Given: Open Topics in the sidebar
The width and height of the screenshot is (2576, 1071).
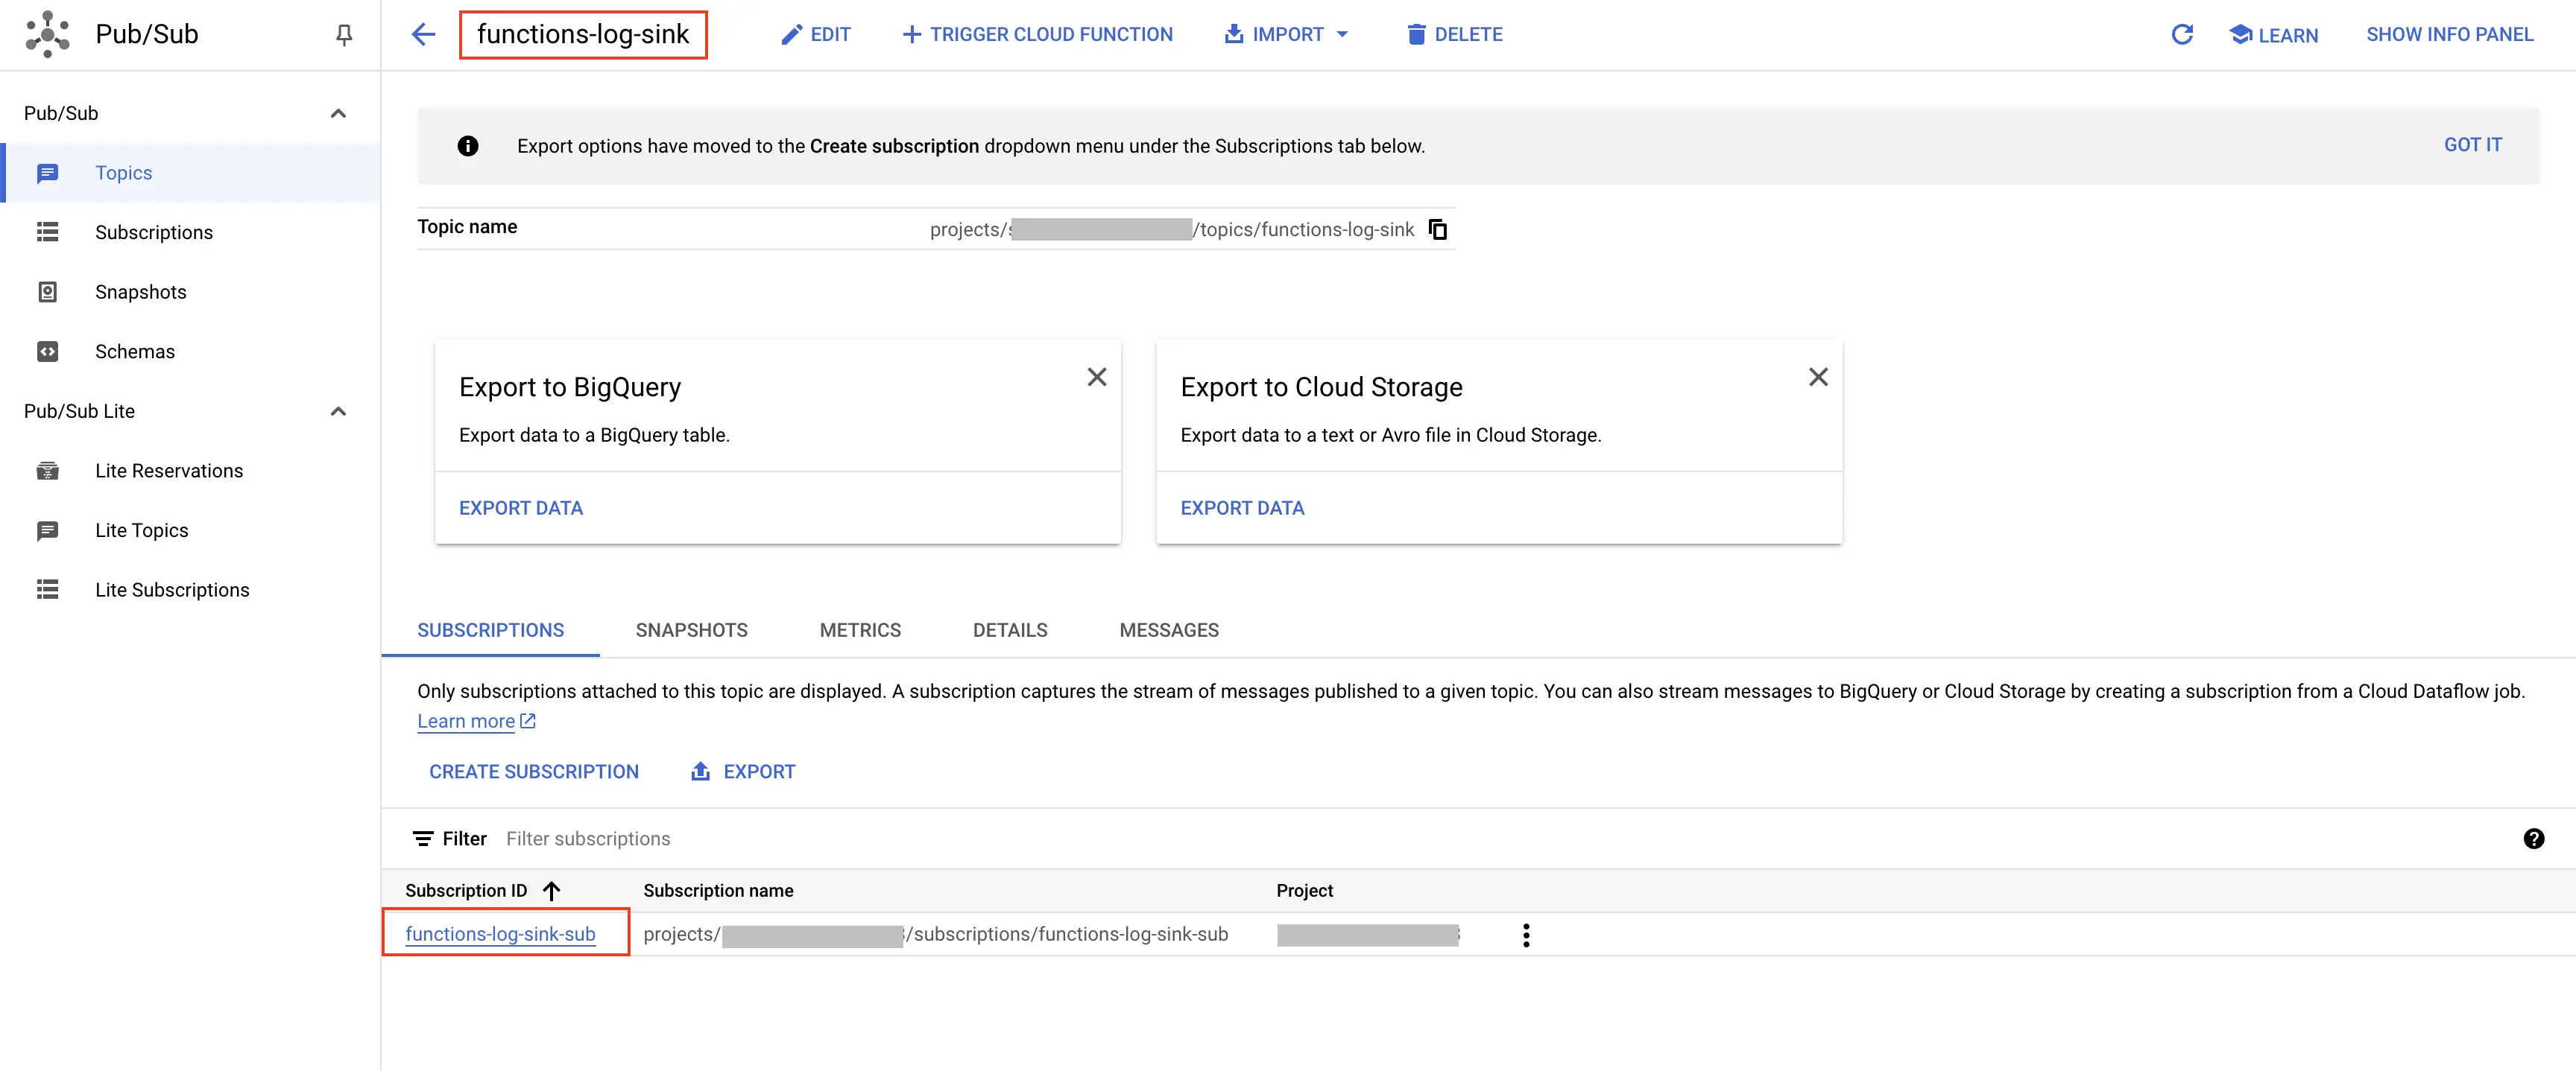Looking at the screenshot, I should point(190,173).
